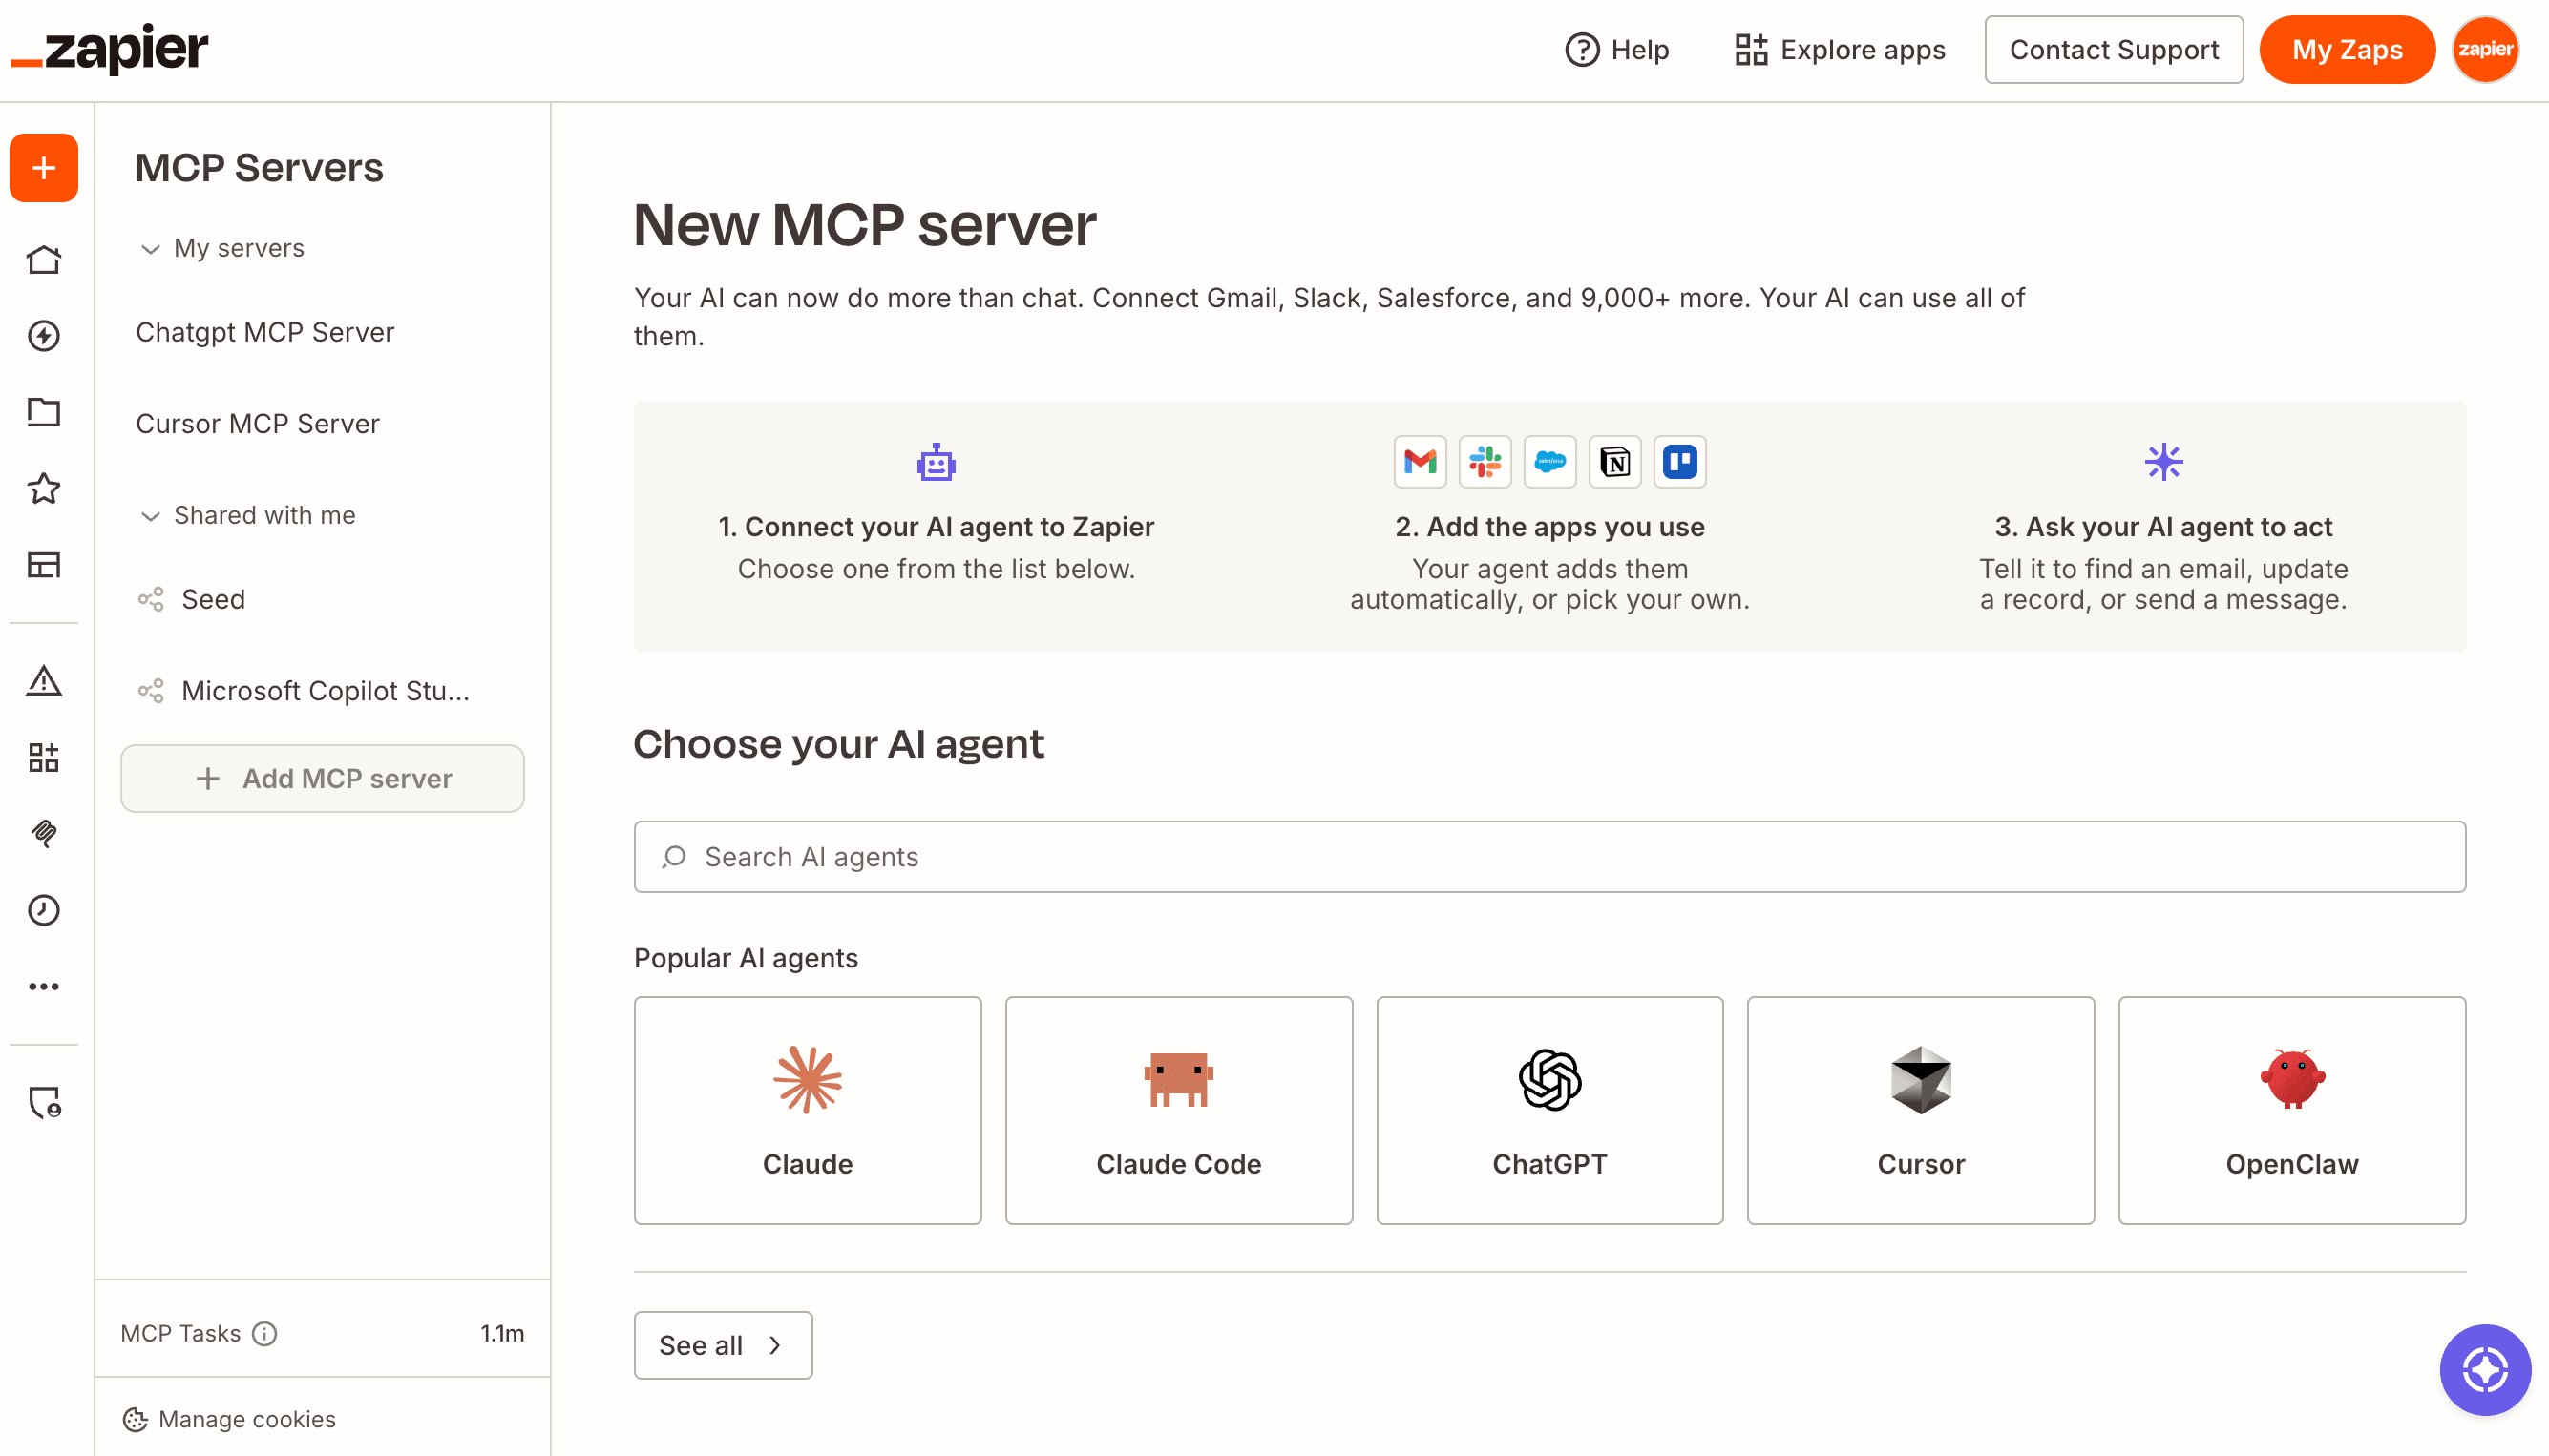Click the Trello app icon
Screen dimensions: 2549x1456
coord(1679,462)
